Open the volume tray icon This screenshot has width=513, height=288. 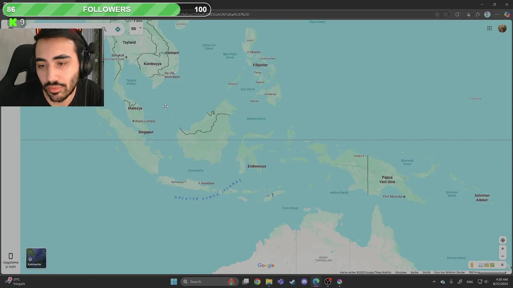click(486, 282)
